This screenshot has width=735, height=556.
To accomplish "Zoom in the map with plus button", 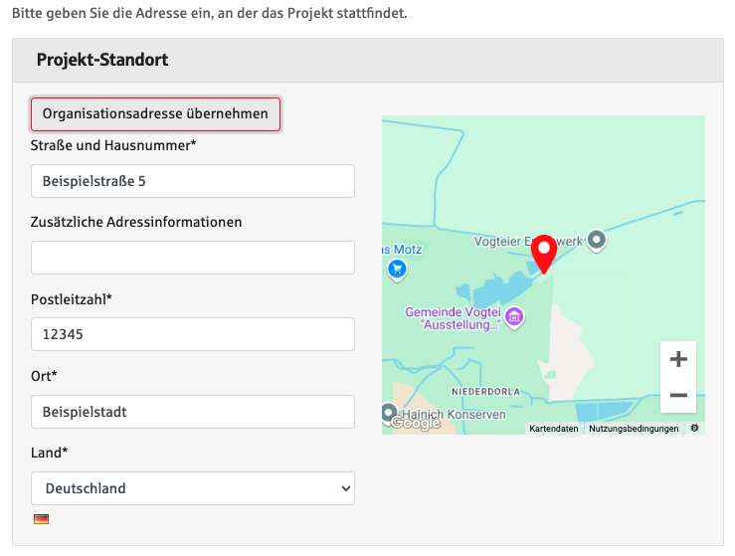I will (678, 359).
